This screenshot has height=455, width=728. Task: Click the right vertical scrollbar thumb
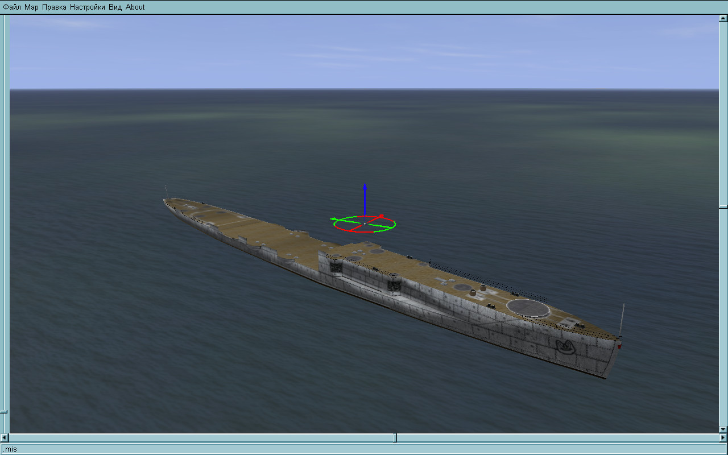(723, 206)
